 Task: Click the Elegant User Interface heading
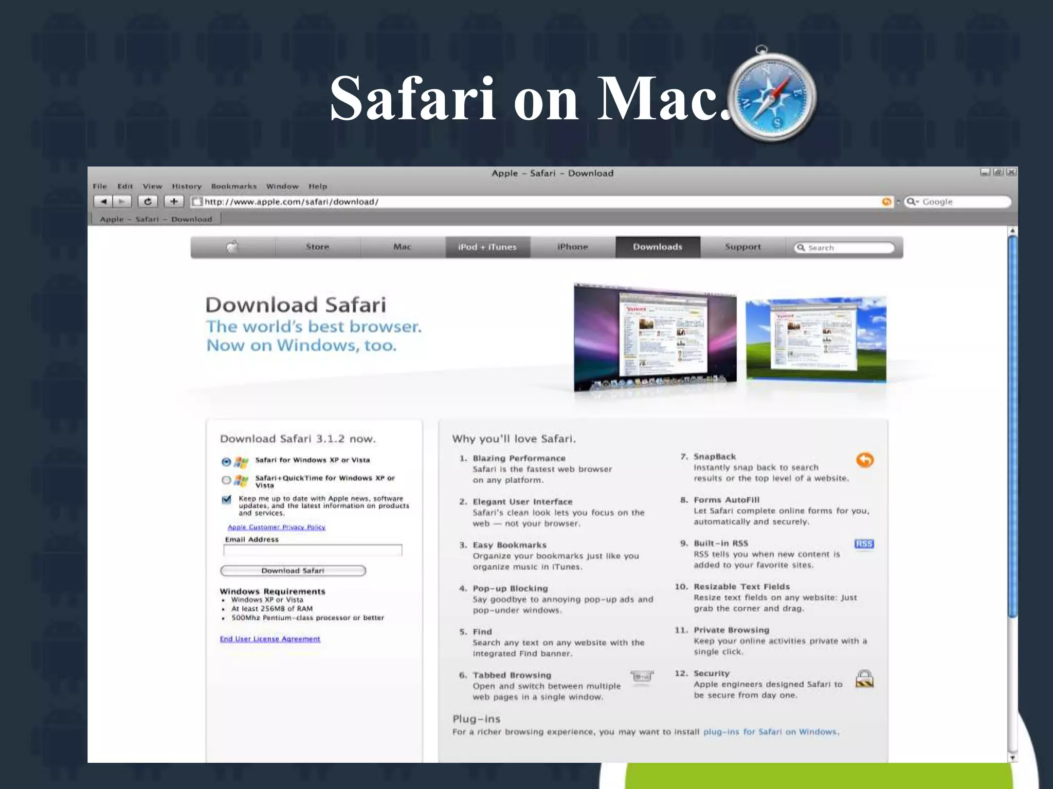click(x=522, y=501)
